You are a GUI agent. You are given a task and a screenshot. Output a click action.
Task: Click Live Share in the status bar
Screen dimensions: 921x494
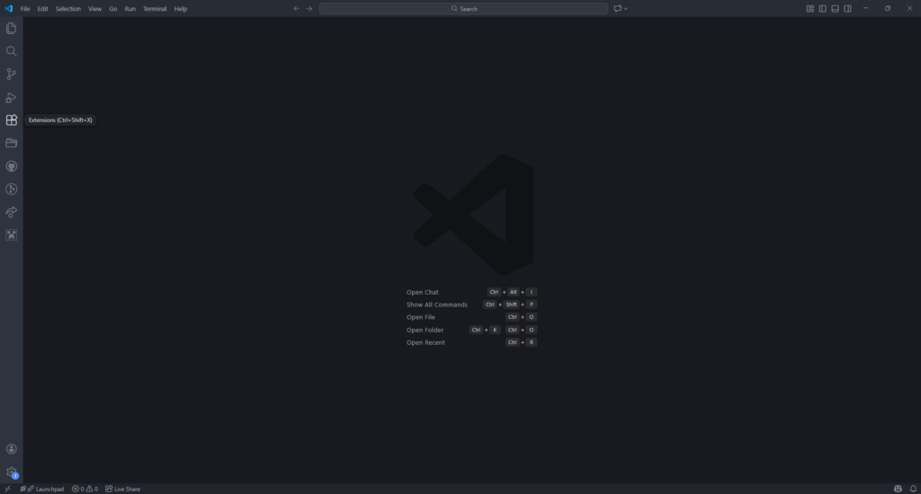point(123,489)
